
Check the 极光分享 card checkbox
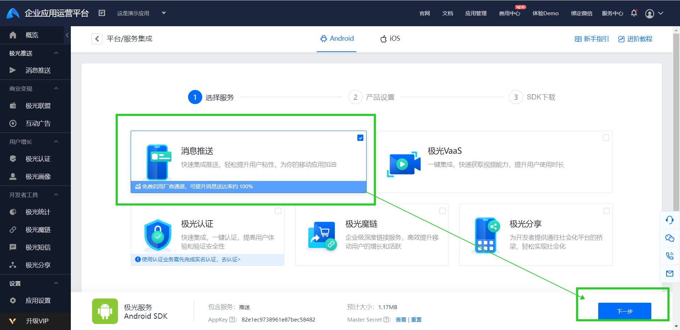point(606,211)
